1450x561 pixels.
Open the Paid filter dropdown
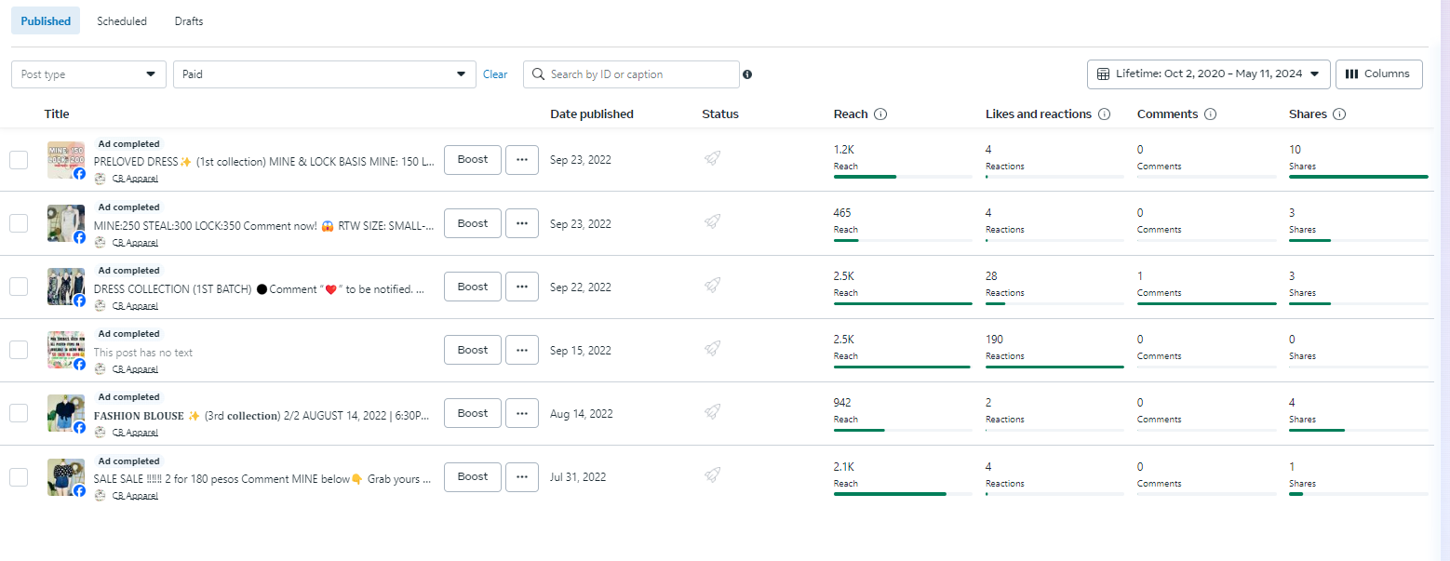click(x=324, y=74)
